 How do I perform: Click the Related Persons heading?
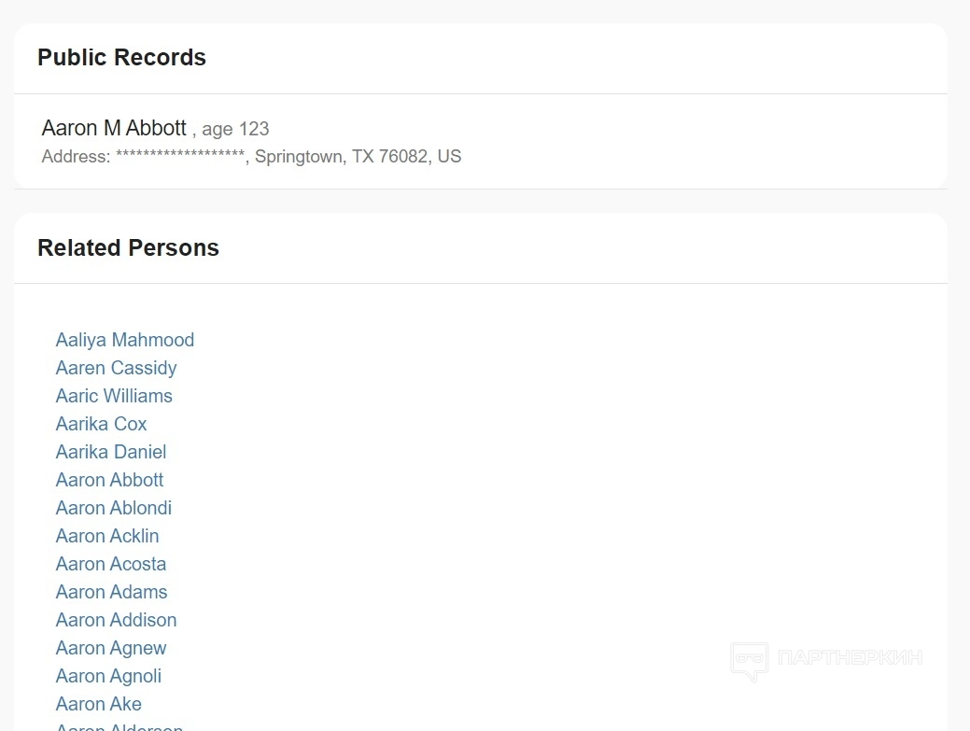128,248
